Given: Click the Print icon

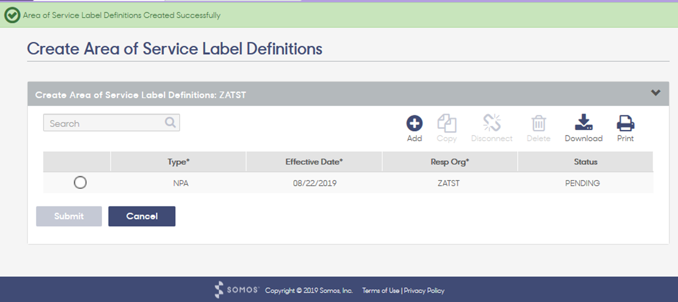Looking at the screenshot, I should (625, 123).
